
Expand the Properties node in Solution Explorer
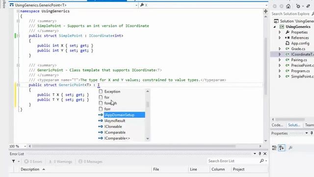tap(280, 32)
